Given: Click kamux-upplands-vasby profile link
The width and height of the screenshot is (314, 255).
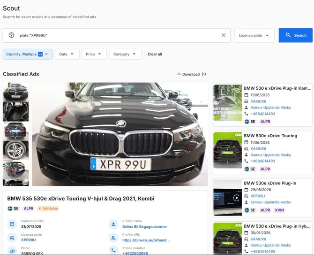Looking at the screenshot, I should coord(271,202).
